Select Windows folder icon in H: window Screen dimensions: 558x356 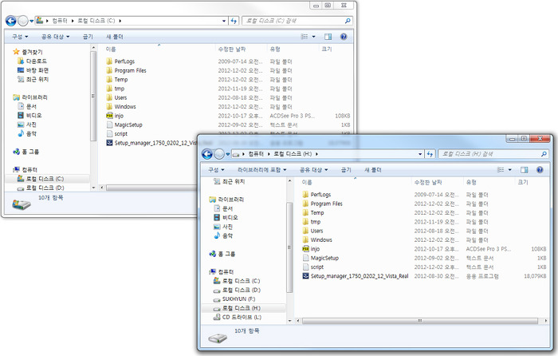point(305,239)
